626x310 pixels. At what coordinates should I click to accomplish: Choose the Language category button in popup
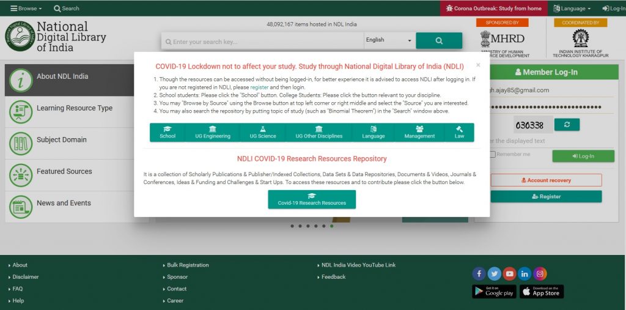pos(374,132)
